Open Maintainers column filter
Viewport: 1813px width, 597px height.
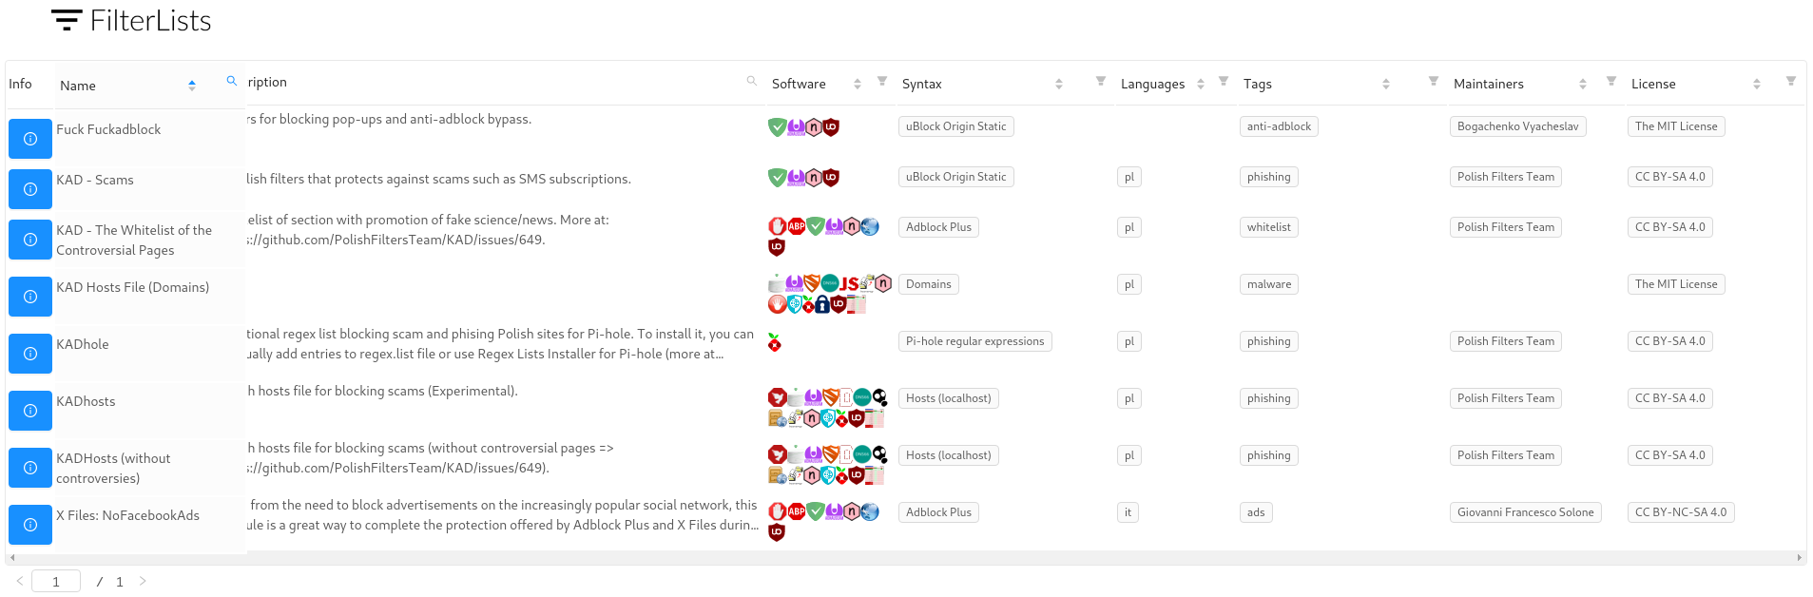pyautogui.click(x=1611, y=81)
